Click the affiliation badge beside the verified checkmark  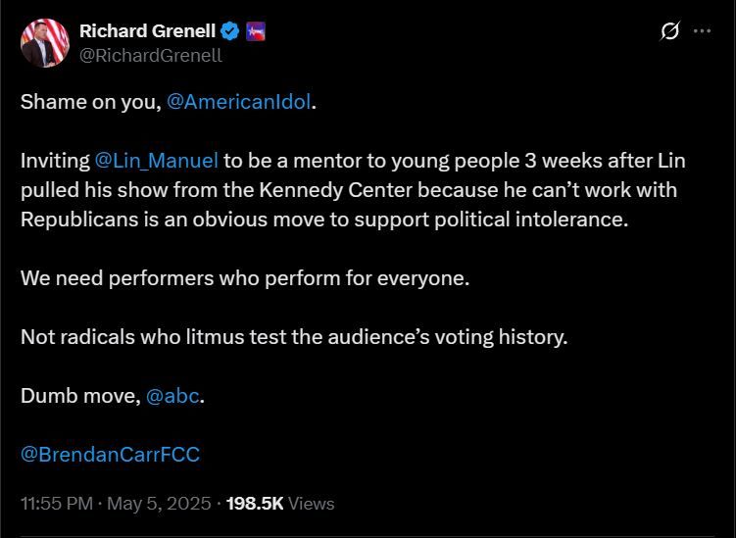[x=256, y=31]
